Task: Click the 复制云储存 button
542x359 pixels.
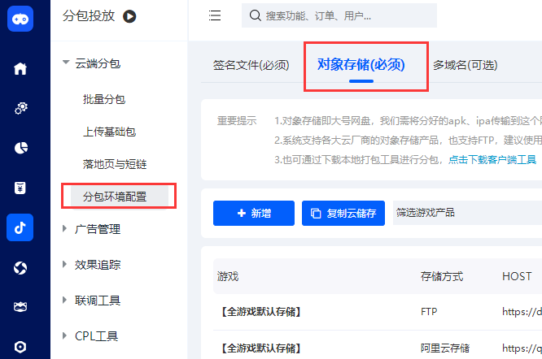Action: pyautogui.click(x=343, y=213)
